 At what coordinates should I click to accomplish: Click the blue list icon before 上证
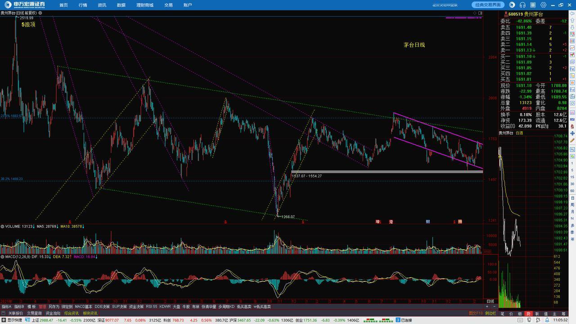pos(27,319)
